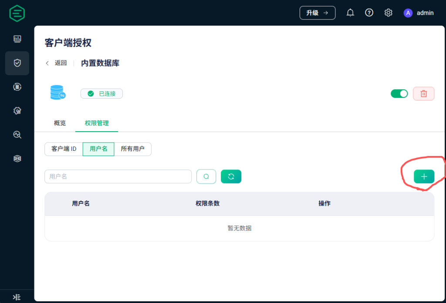
Task: Open the management gear sidebar icon
Action: (x=17, y=111)
